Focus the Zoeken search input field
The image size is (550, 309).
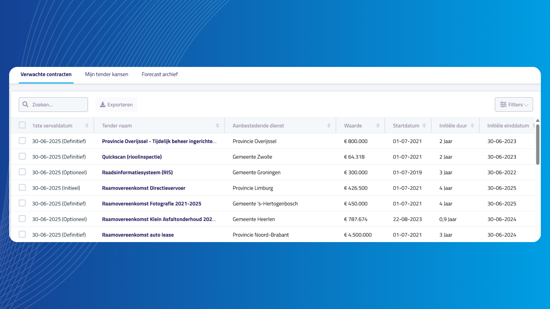(x=53, y=104)
